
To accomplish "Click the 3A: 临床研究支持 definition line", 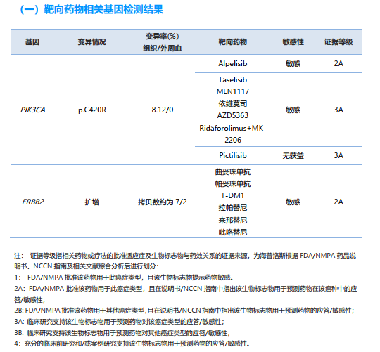I will 119,322.
